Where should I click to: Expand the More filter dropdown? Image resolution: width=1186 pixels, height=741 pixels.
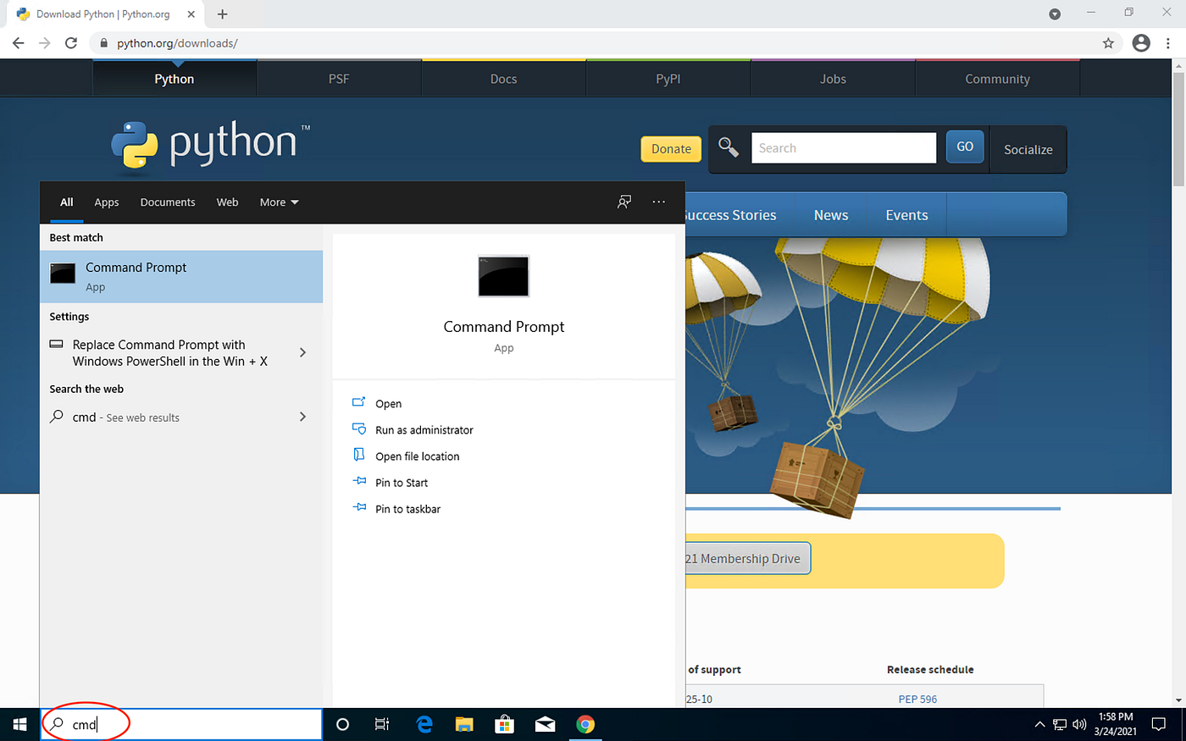tap(280, 202)
